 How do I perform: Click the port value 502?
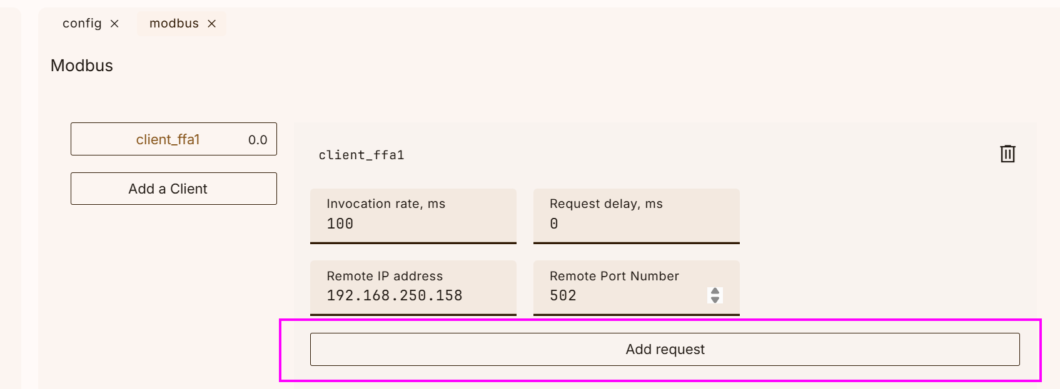563,295
